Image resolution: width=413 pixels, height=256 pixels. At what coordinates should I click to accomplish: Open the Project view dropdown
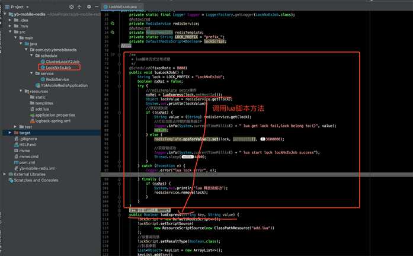click(27, 7)
